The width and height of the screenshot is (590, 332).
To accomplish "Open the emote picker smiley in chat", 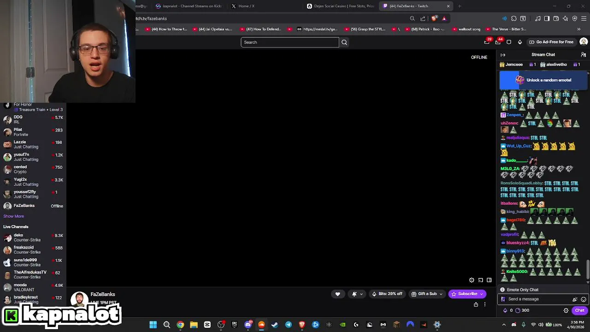I will point(584,299).
